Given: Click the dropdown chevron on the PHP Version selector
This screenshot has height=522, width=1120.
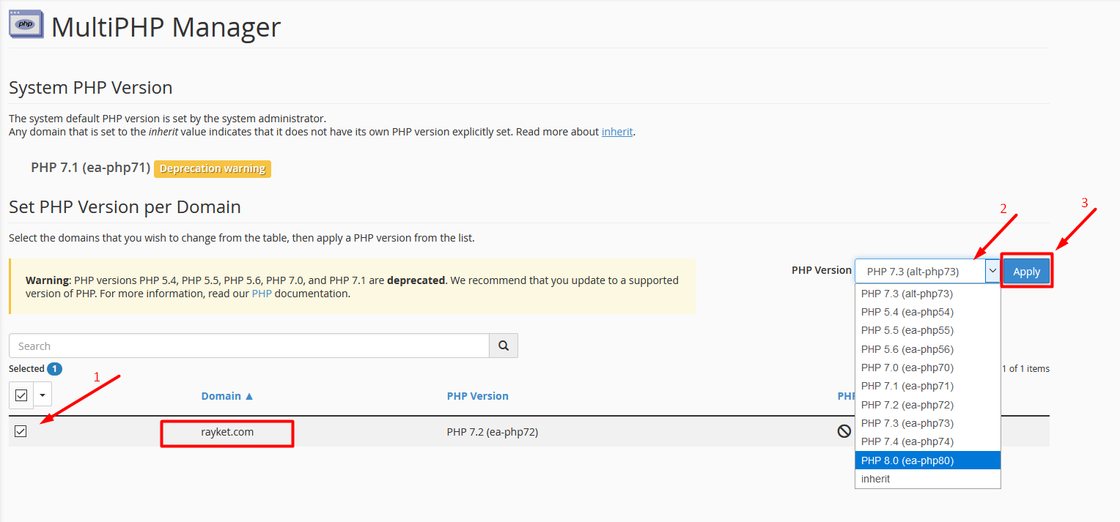Looking at the screenshot, I should point(992,270).
